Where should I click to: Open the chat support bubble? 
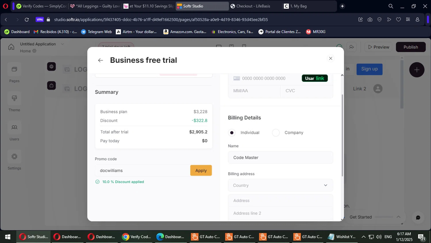[418, 217]
